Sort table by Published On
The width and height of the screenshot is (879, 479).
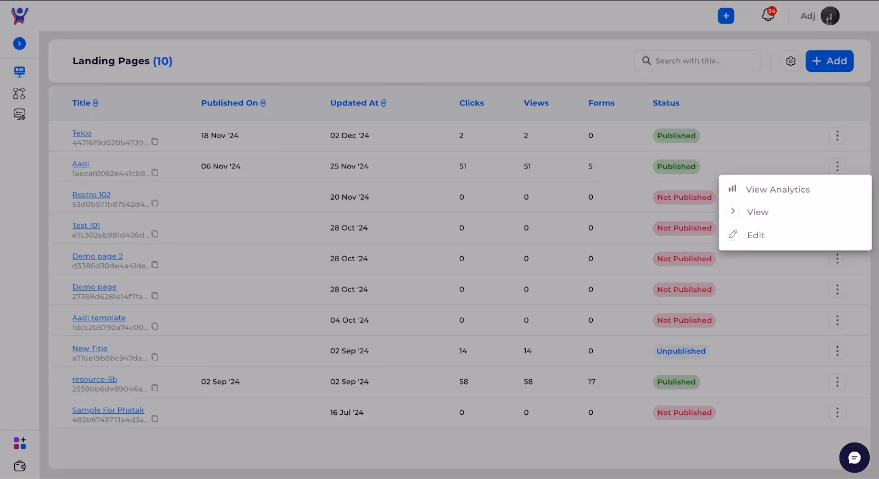click(x=233, y=103)
